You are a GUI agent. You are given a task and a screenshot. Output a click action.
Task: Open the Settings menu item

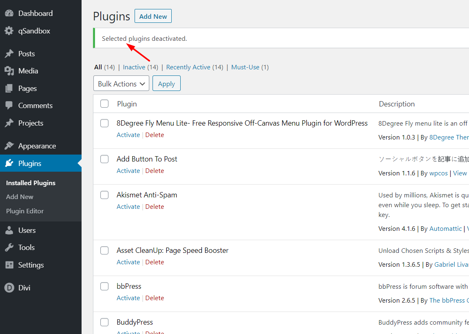(x=31, y=265)
